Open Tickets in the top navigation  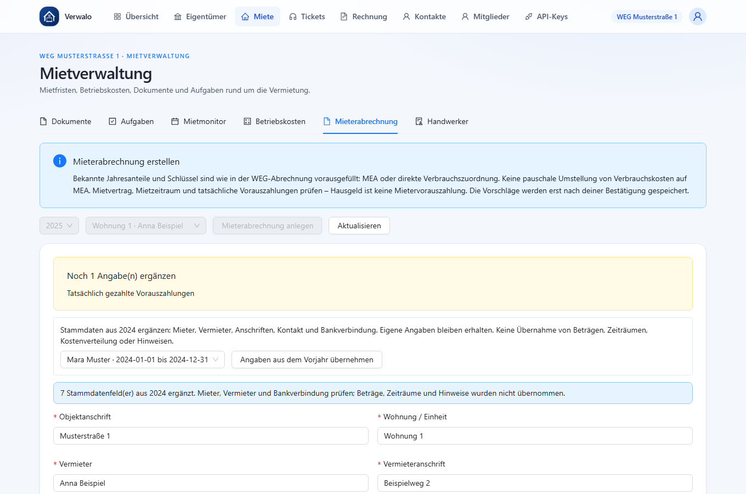pos(307,16)
